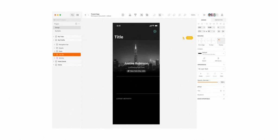This screenshot has height=140, width=278.
Task: Open the Default symbol source dropdown
Action: tap(211, 53)
